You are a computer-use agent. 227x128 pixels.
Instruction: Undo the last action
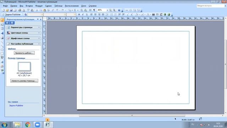[57, 10]
